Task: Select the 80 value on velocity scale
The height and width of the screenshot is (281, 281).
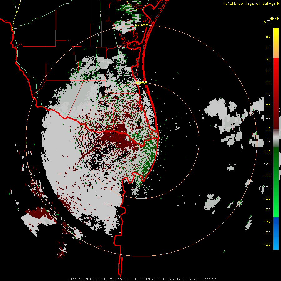Action: (268, 48)
